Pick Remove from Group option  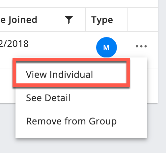(71, 121)
